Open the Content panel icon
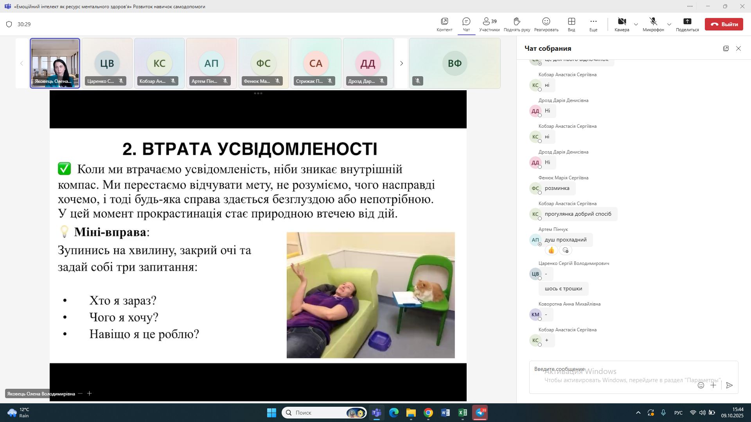Viewport: 751px width, 422px height. 444,21
